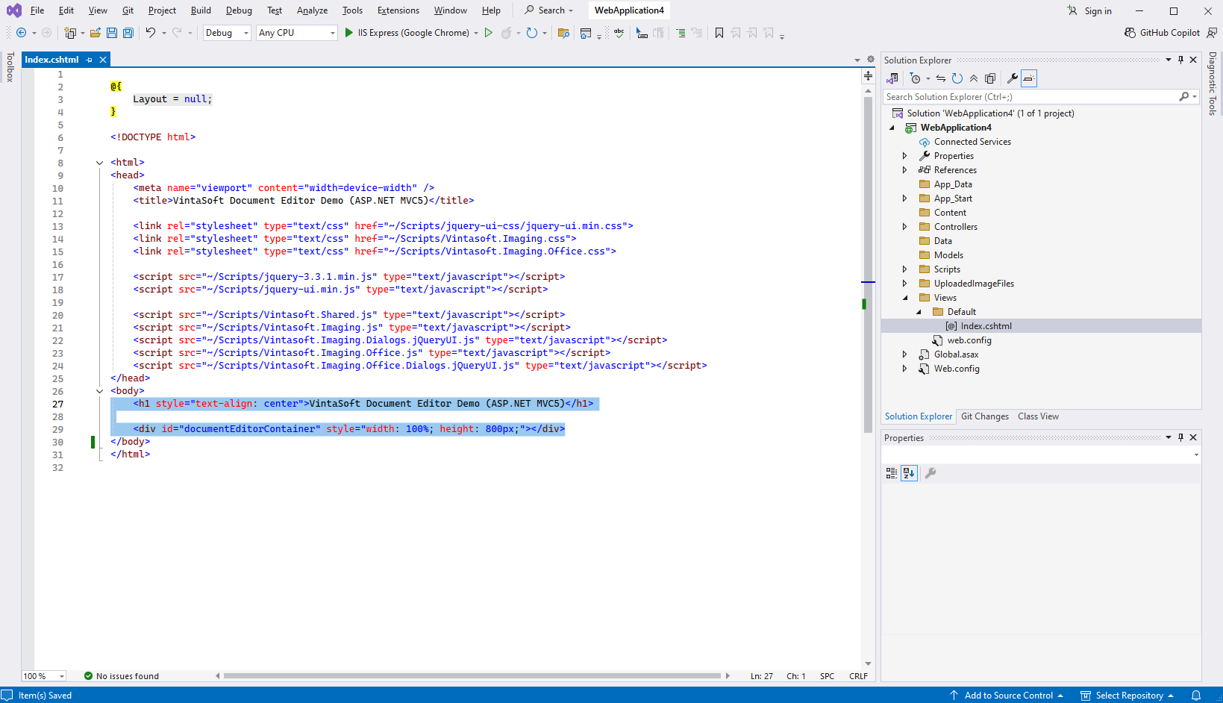
Task: Click the Undo arrow icon
Action: [x=151, y=33]
